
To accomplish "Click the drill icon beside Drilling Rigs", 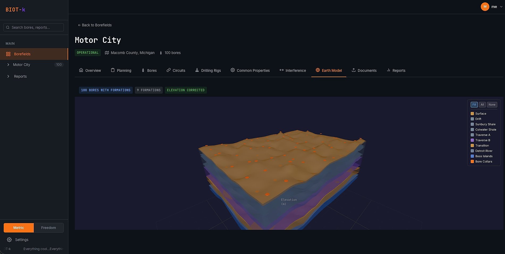I will point(197,70).
